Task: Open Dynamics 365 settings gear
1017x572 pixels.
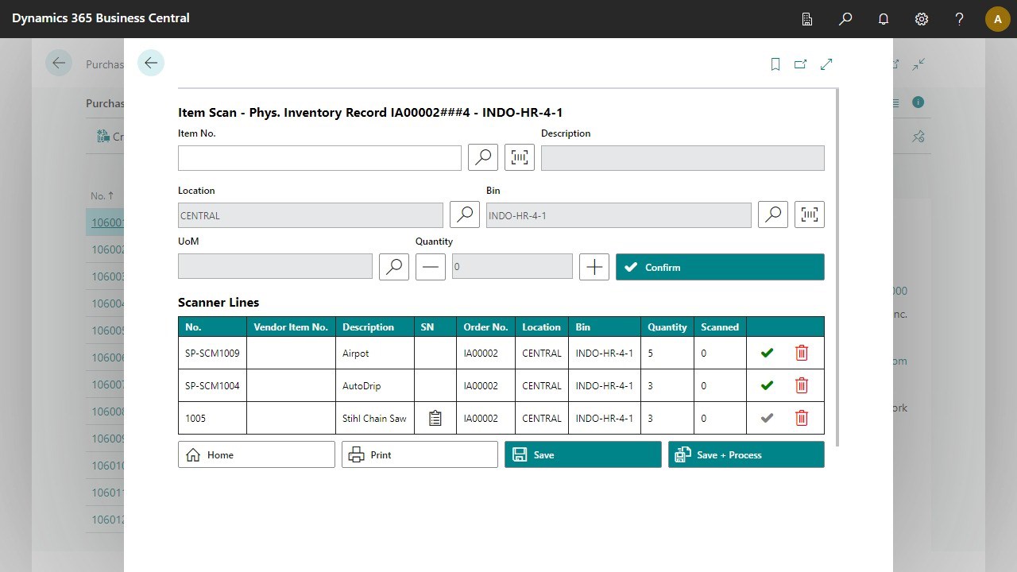Action: click(x=921, y=18)
